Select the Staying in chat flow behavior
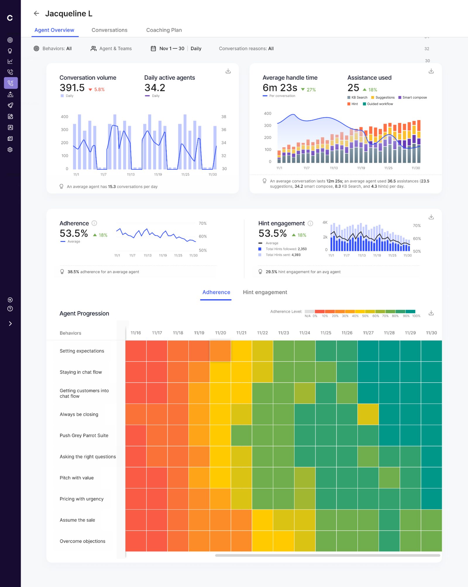468x587 pixels. coord(81,372)
